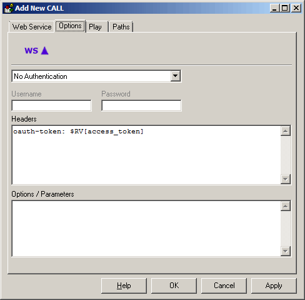Click Headers scrollbar down arrow

286,179
